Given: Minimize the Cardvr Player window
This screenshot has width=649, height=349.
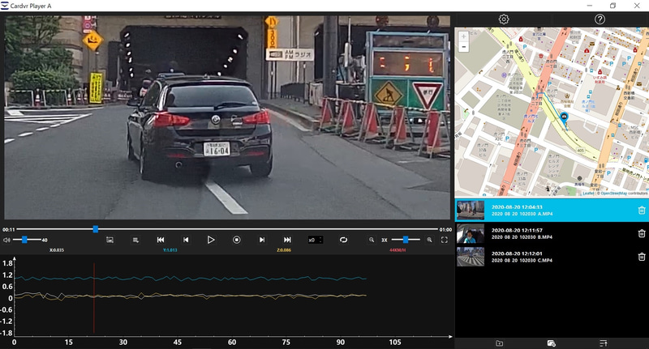Looking at the screenshot, I should [590, 6].
